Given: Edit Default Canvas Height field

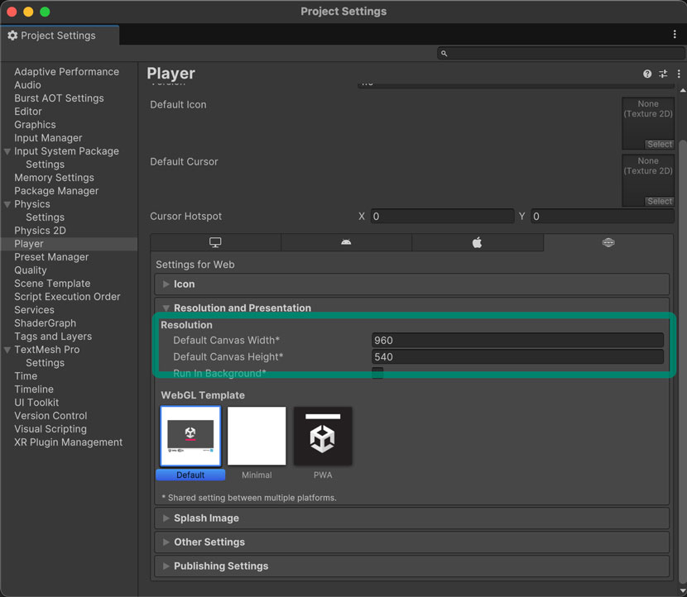Looking at the screenshot, I should tap(517, 356).
